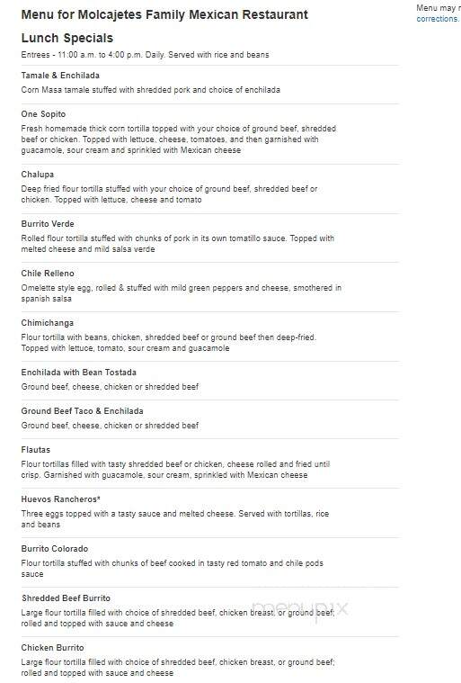461x683 pixels.
Task: Select the Chicken Burrito item heading
Action: point(53,648)
